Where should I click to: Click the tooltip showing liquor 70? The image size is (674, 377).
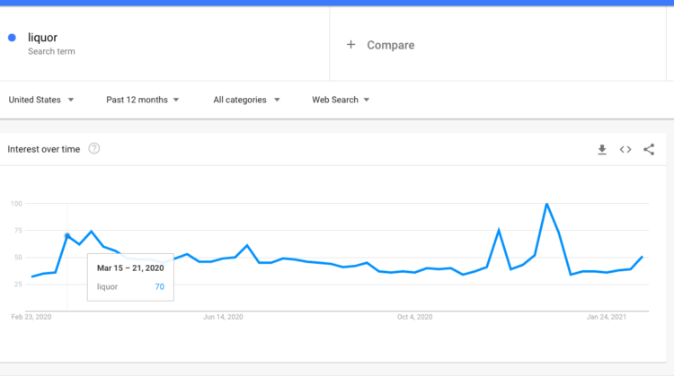[x=131, y=277]
